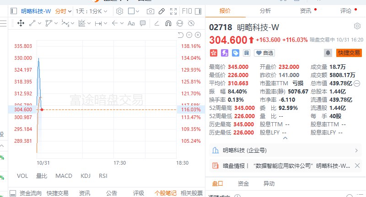Image resolution: width=366 pixels, height=197 pixels.
Task: Expand wave pattern tool options arrow
Action: pos(72,23)
